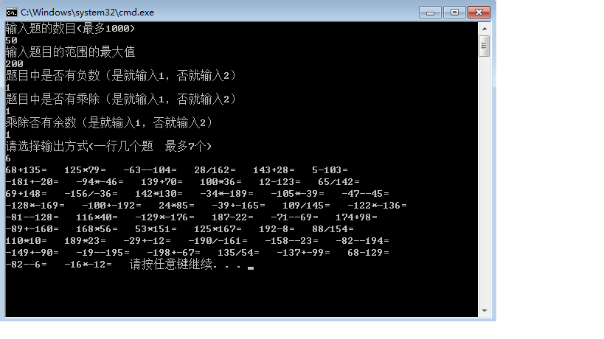The image size is (604, 339).
Task: Maximize the cmd.exe window
Action: point(454,13)
